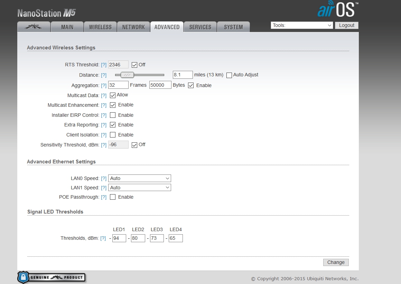Image resolution: width=401 pixels, height=284 pixels.
Task: Show help for Installer EIRP Control
Action: pos(104,115)
